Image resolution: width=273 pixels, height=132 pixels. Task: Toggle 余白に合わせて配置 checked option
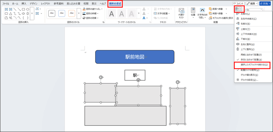click(x=251, y=59)
